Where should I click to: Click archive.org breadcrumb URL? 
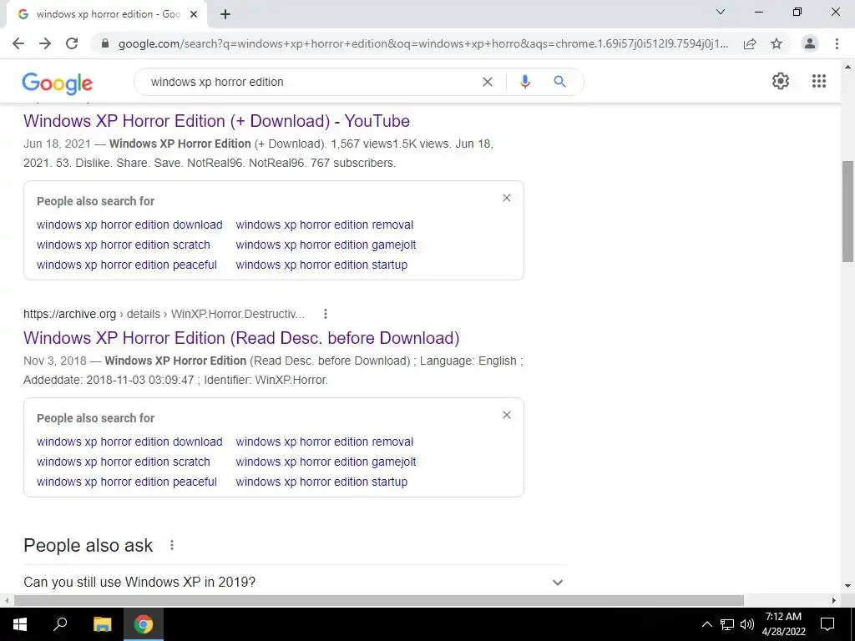pos(164,314)
